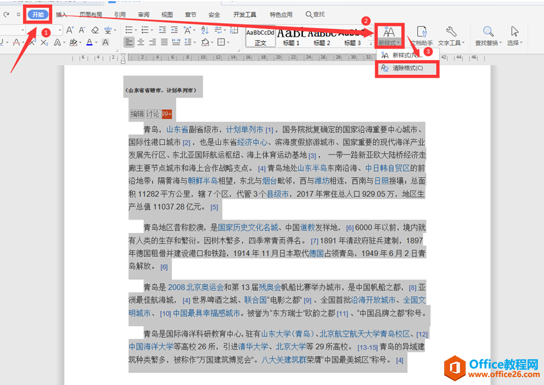Open the 文字工具 dropdown
This screenshot has width=544, height=385.
coord(451,36)
